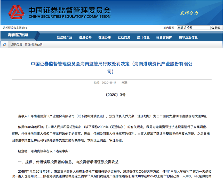223x178 pixels.
Task: Click the home icon in breadcrumb bar
Action: (x=5, y=45)
